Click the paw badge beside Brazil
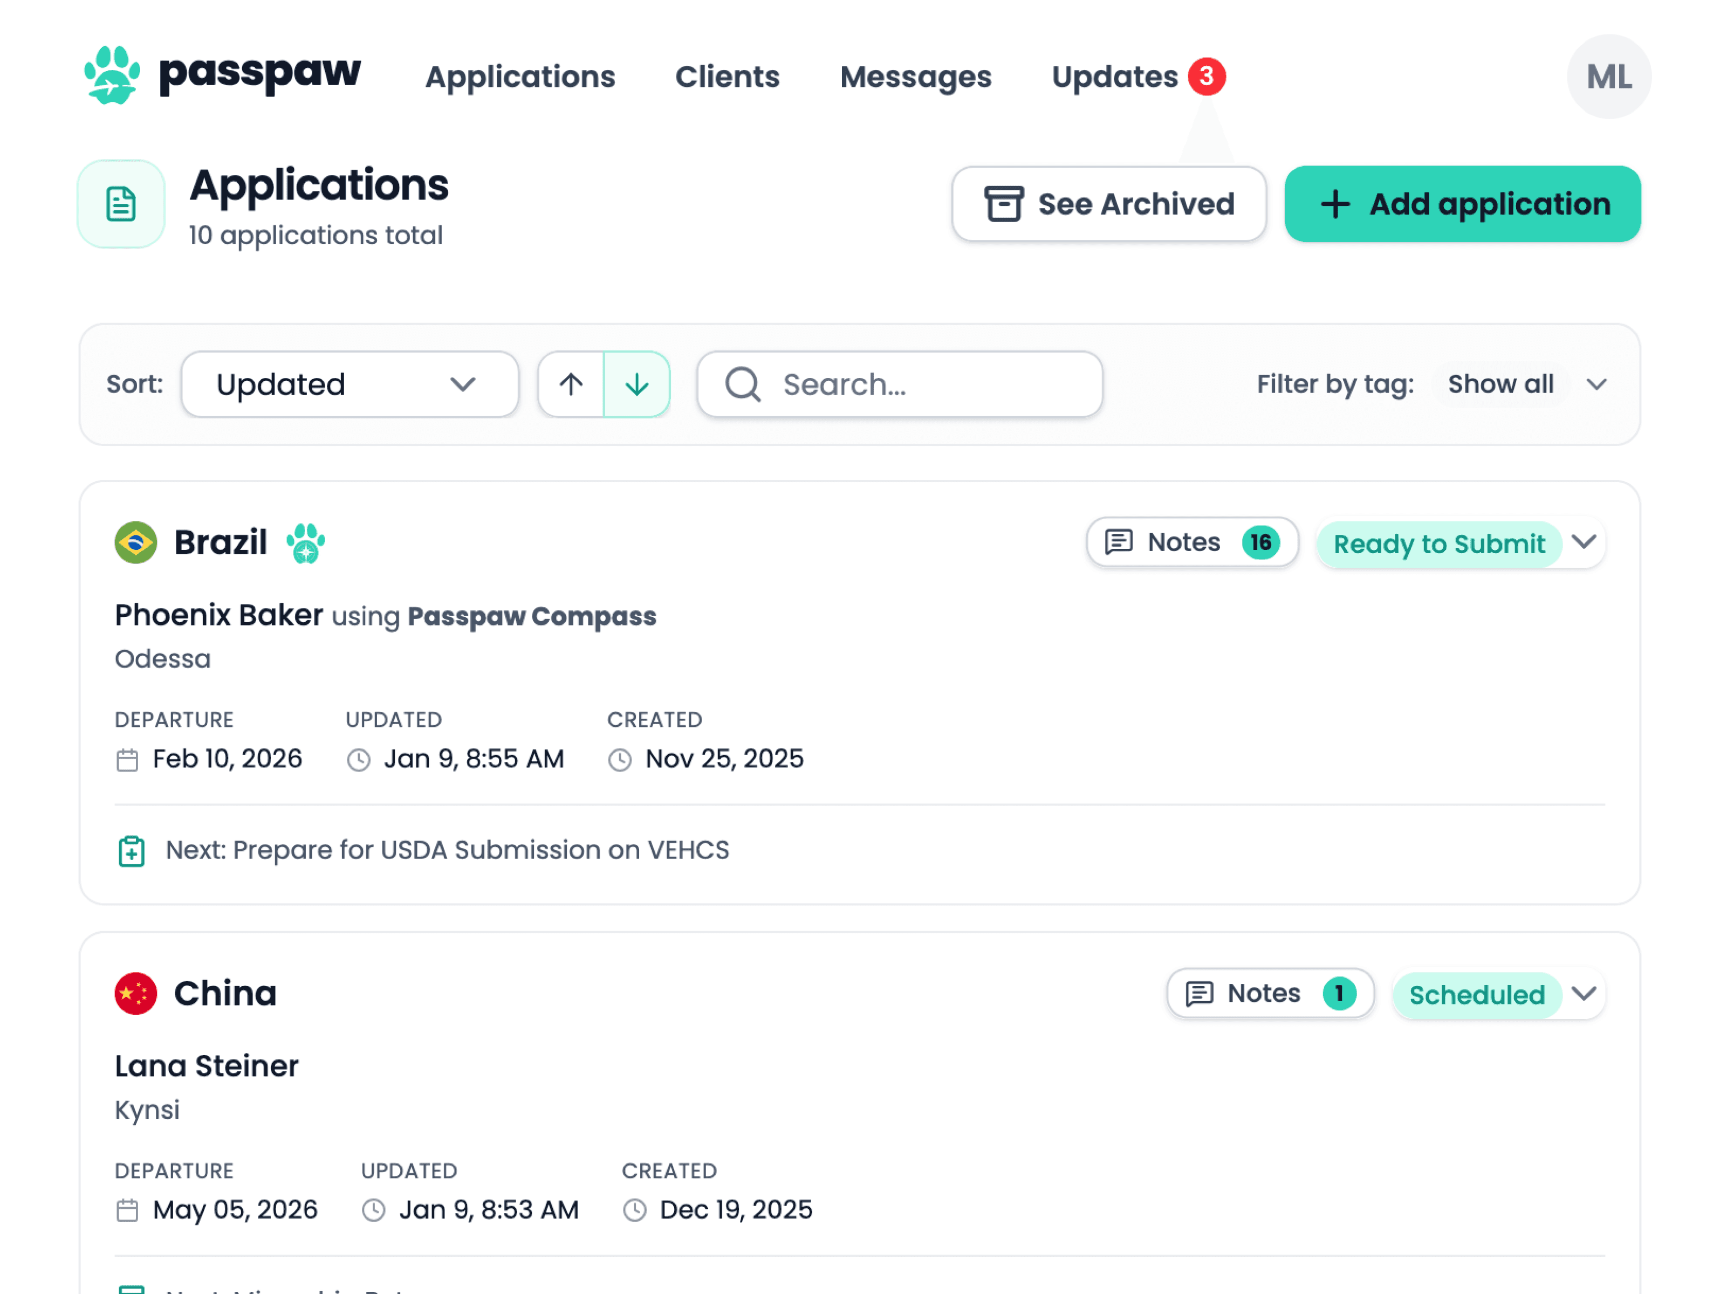This screenshot has width=1720, height=1294. (306, 543)
